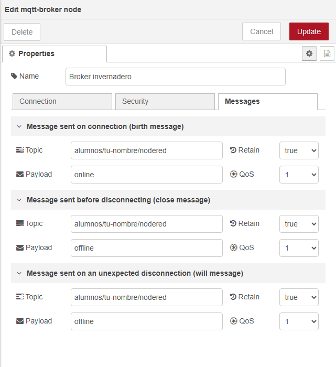This screenshot has width=336, height=367.
Task: Click 'Edit mqtt-broker node' title
Action: click(43, 9)
